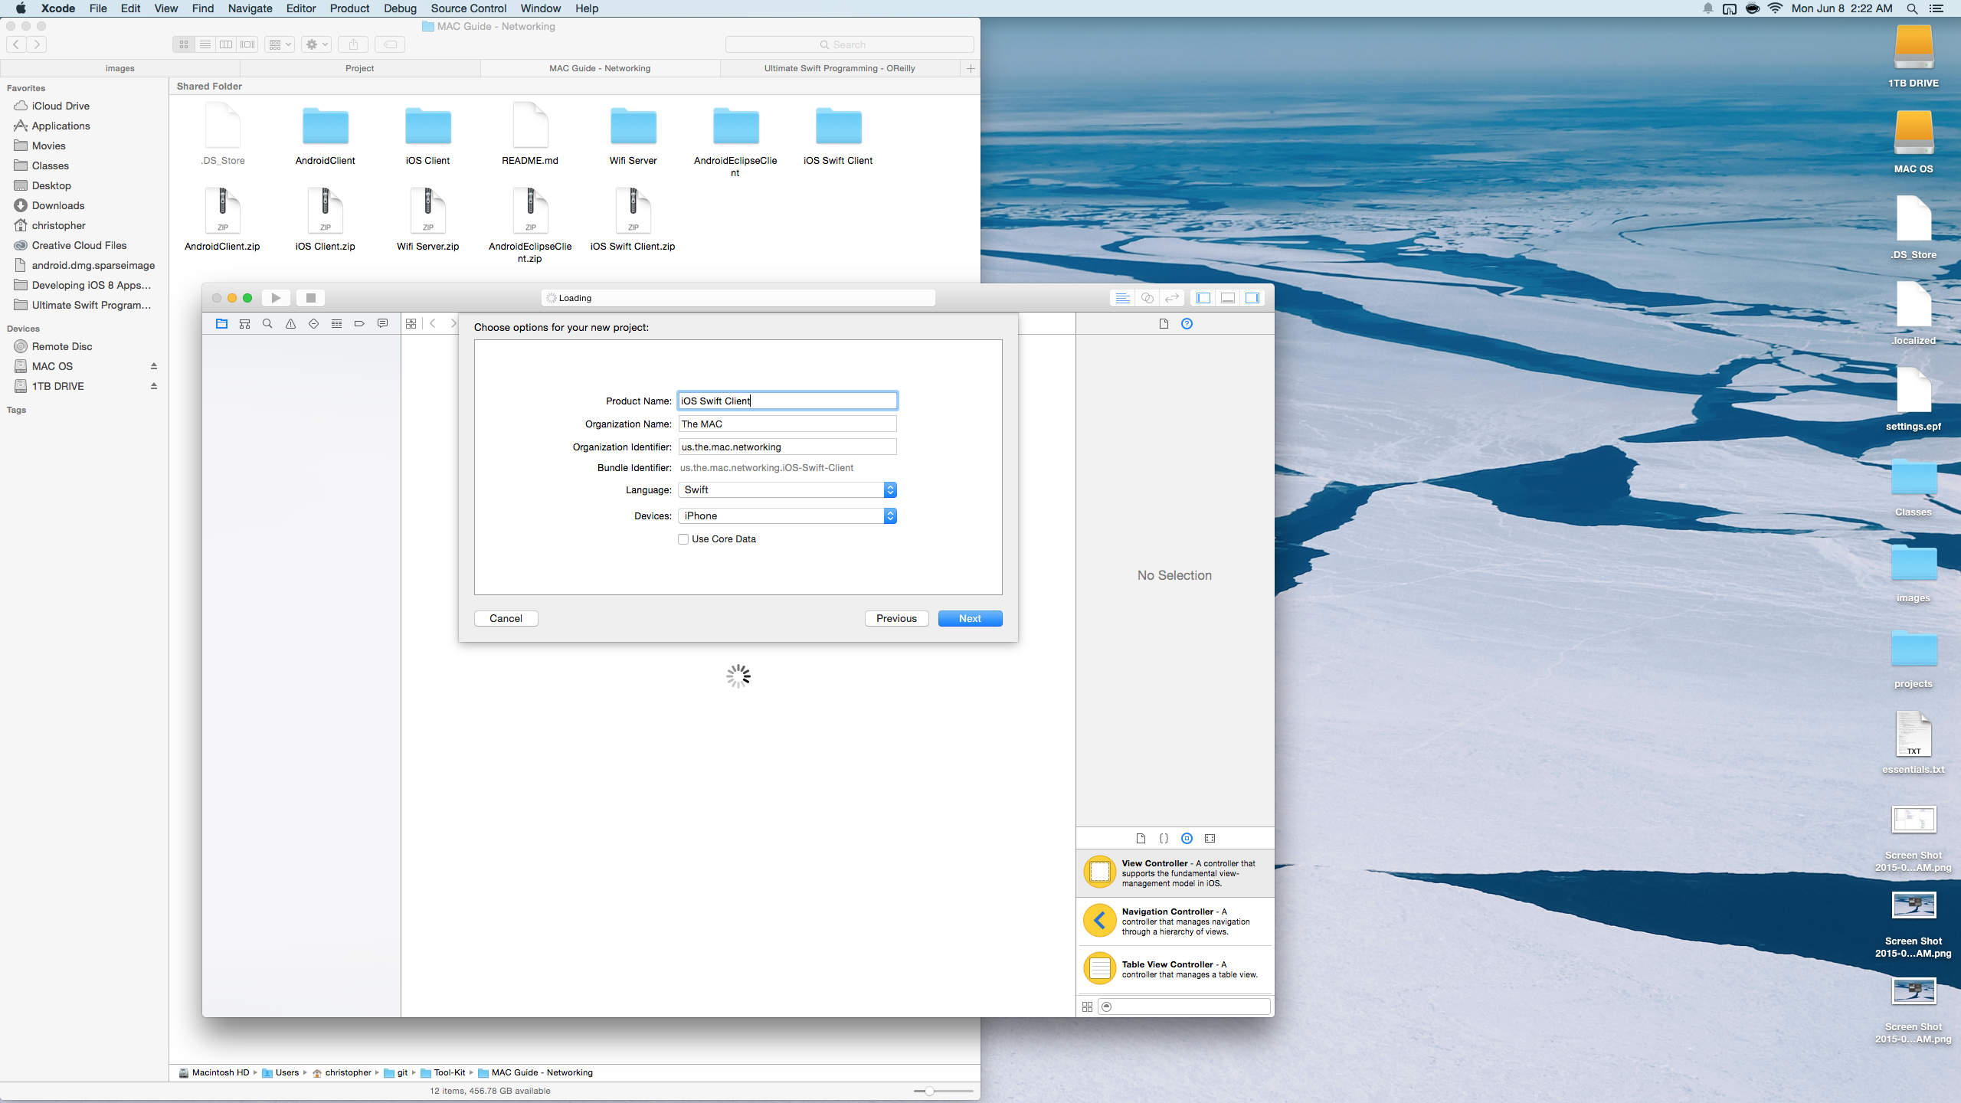Click the Previous button in project wizard

(897, 618)
